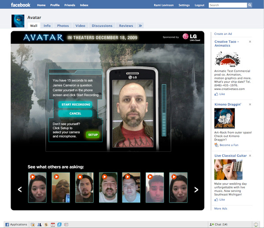This screenshot has height=228, width=264.
Task: Open the Discussions tab
Action: [102, 26]
